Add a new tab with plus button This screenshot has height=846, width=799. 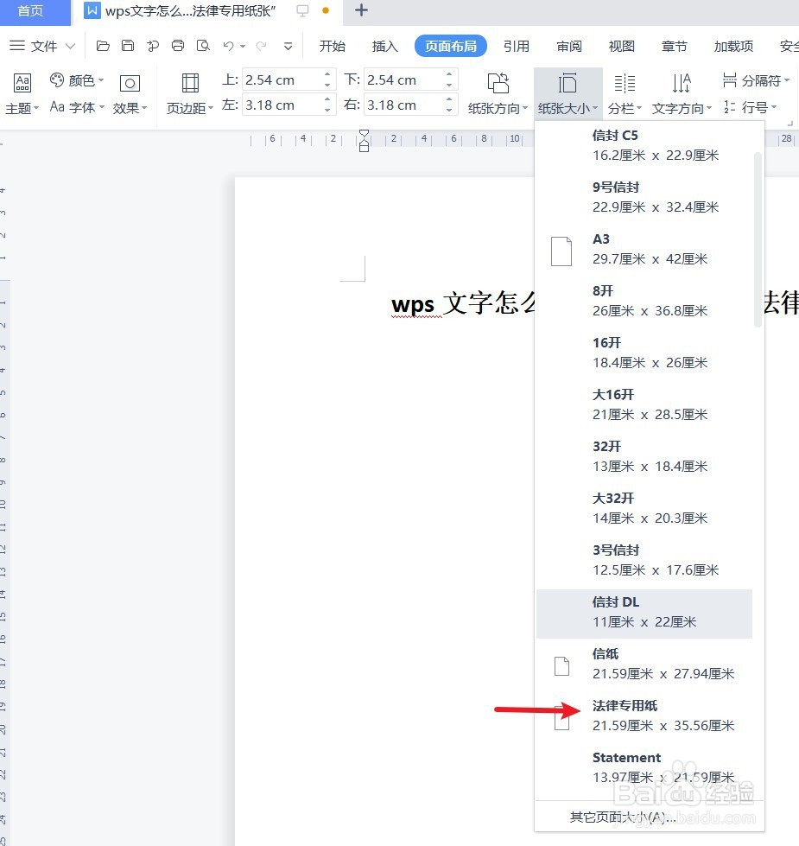click(361, 10)
